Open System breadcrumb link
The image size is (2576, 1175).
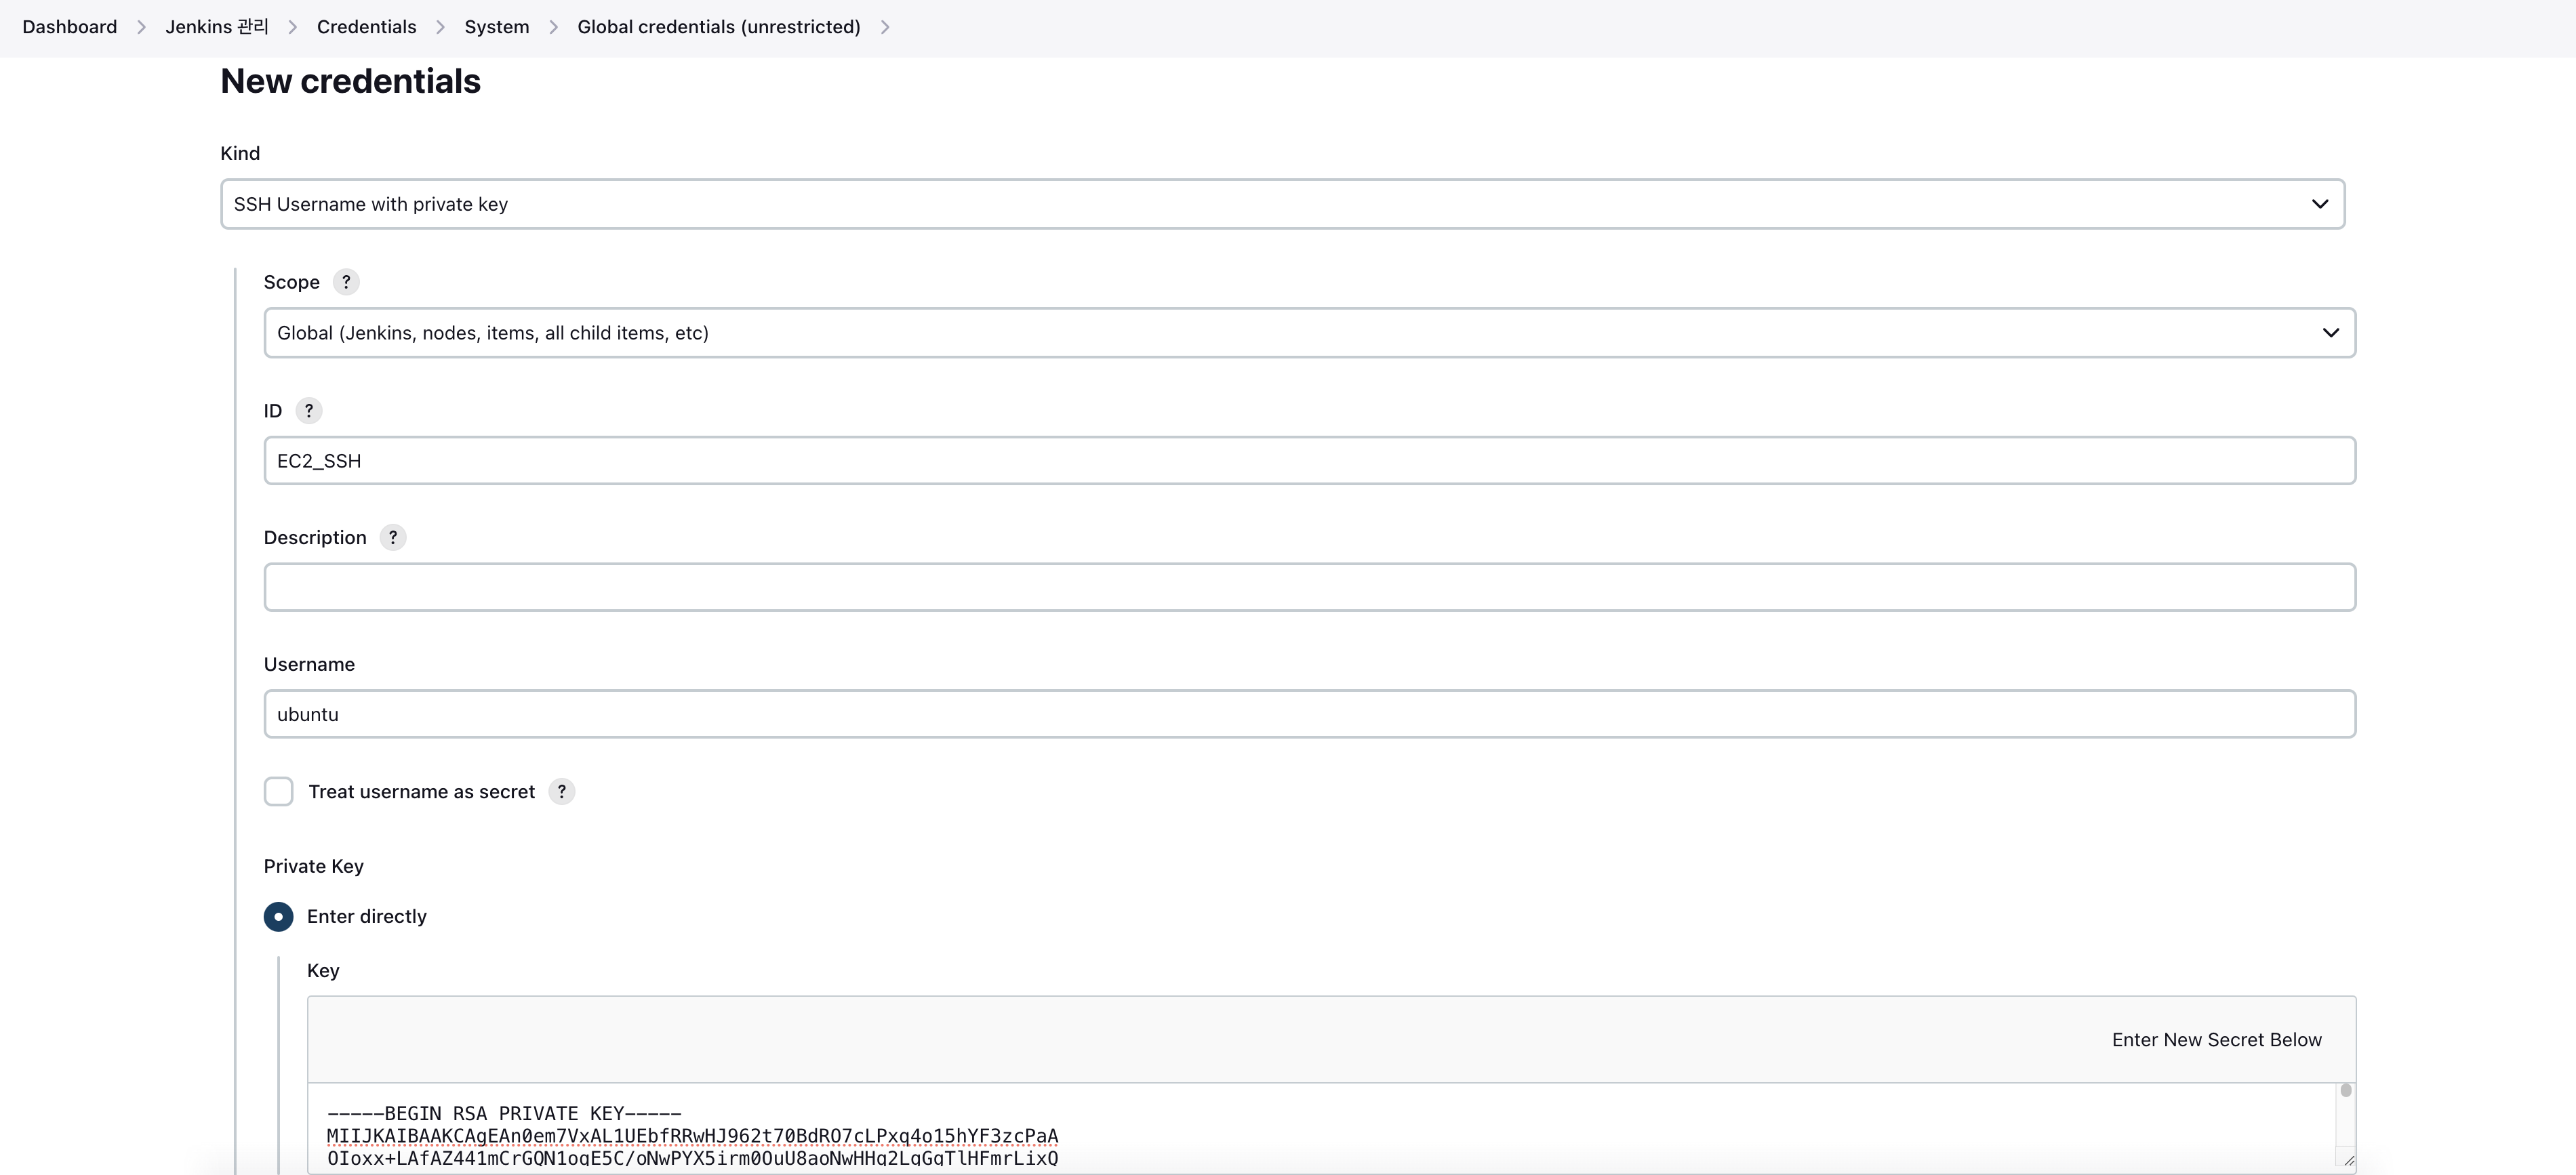(x=497, y=27)
